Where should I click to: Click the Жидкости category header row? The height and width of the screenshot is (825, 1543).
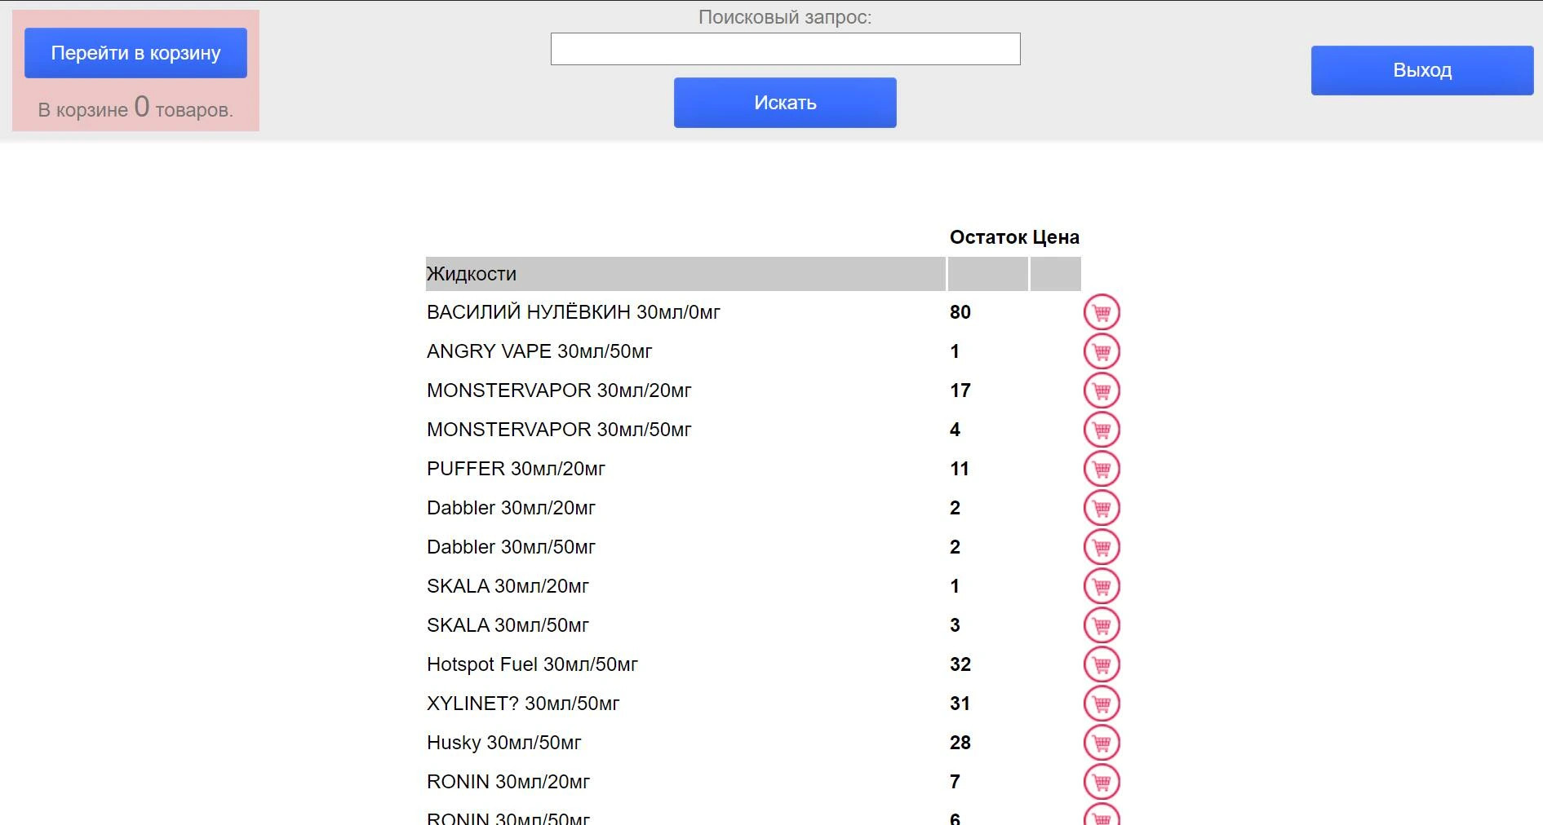[684, 274]
